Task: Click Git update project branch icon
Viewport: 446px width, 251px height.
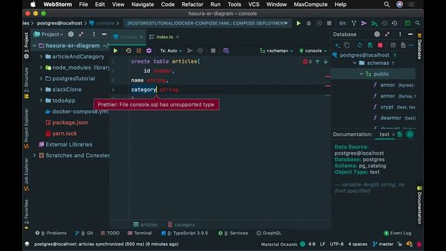Action: (x=353, y=23)
